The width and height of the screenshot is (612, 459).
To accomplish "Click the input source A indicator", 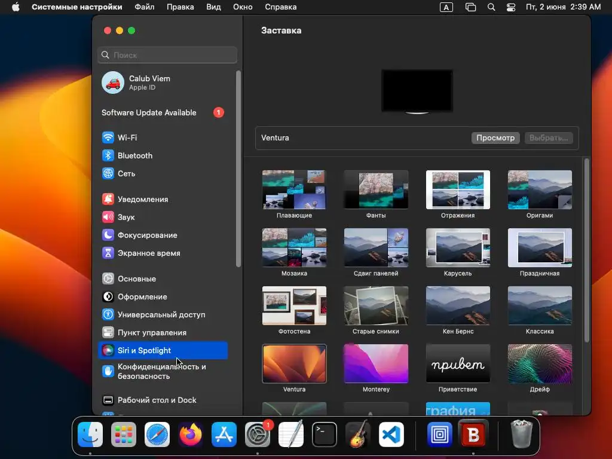I will (x=446, y=7).
